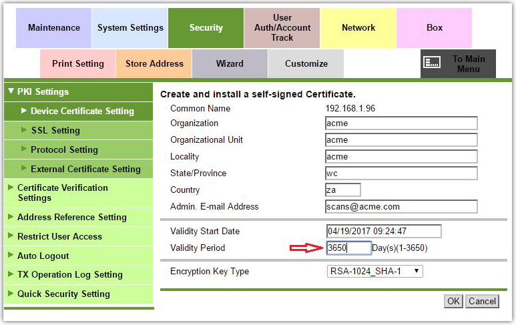Screen dimensions: 516x325
Task: Go to the Box tab
Action: 435,28
